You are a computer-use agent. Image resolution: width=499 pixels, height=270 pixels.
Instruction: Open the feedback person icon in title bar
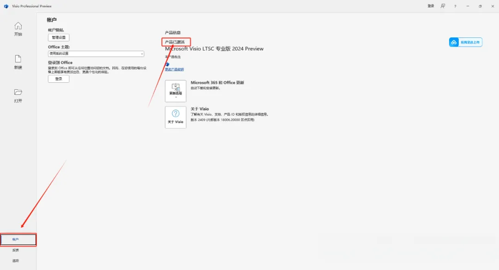(443, 6)
